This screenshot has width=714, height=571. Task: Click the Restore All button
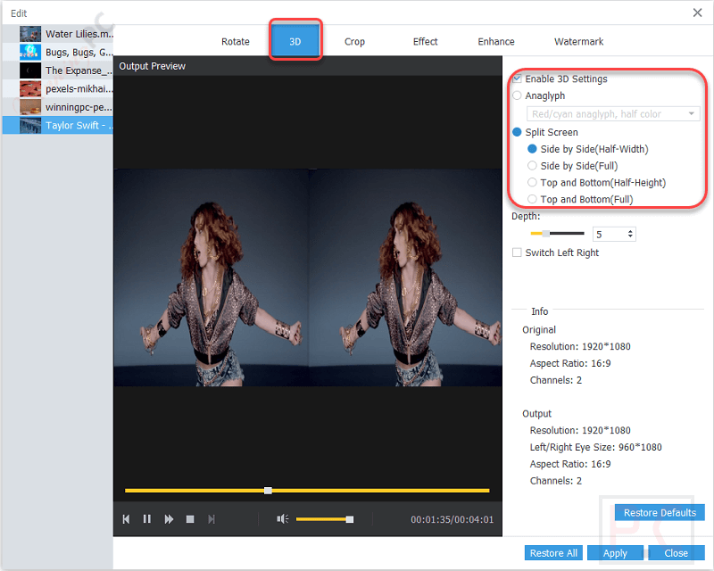(x=553, y=553)
